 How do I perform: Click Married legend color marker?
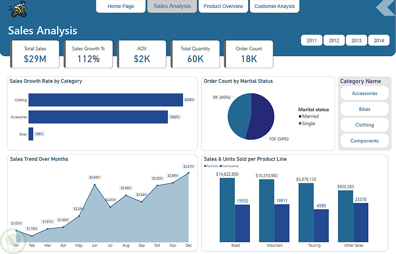(x=300, y=116)
